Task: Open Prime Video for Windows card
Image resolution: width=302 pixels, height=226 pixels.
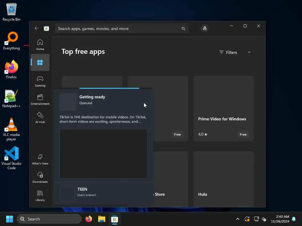Action: 224,109
